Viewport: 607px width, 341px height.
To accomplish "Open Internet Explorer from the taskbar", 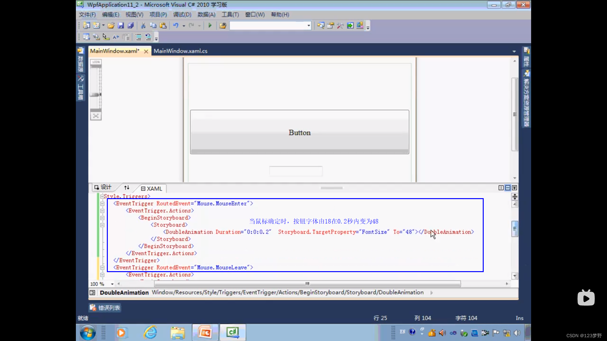I will [150, 332].
